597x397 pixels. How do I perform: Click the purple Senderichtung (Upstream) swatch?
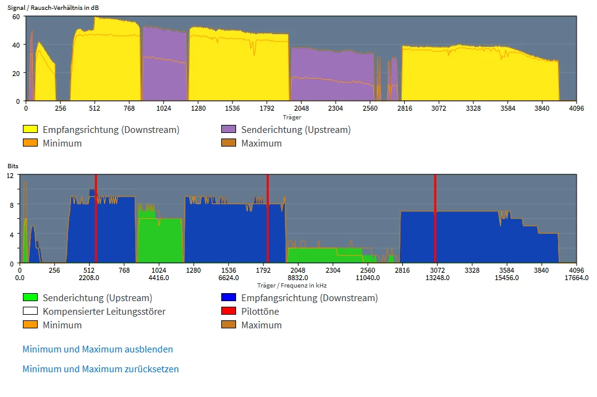pos(229,129)
